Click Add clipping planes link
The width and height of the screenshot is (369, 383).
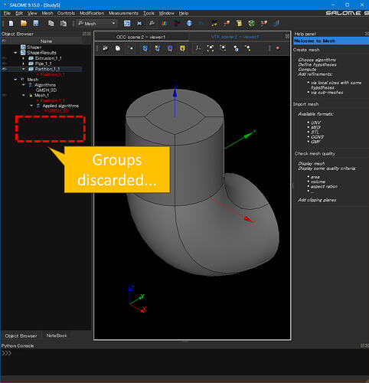[317, 200]
